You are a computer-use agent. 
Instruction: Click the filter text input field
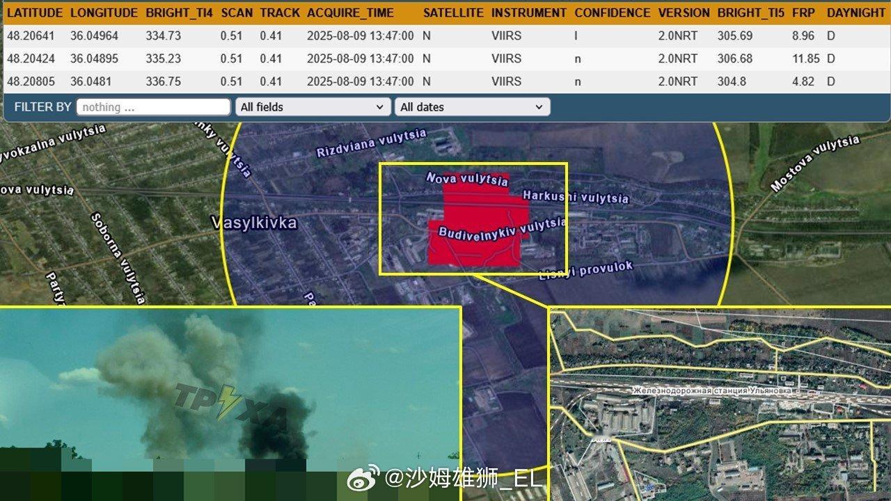click(153, 107)
